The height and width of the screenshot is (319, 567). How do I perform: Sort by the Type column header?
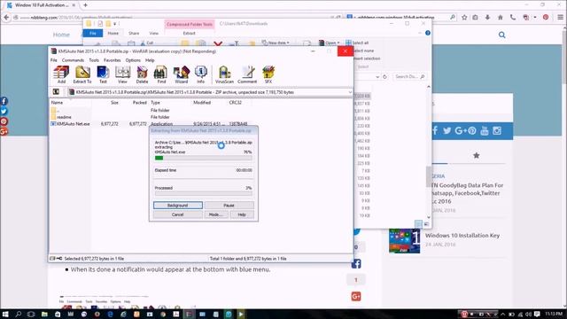coord(155,103)
